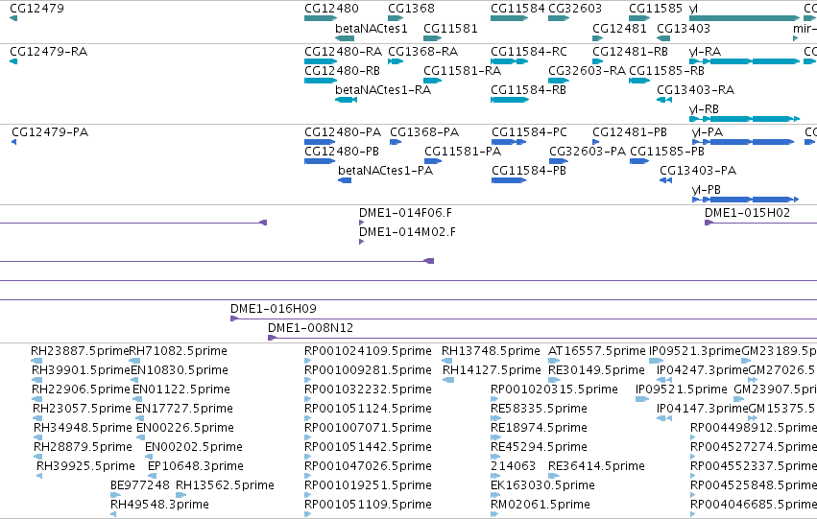The image size is (817, 519).
Task: Click the CG12479-PA protein feature
Action: click(14, 142)
